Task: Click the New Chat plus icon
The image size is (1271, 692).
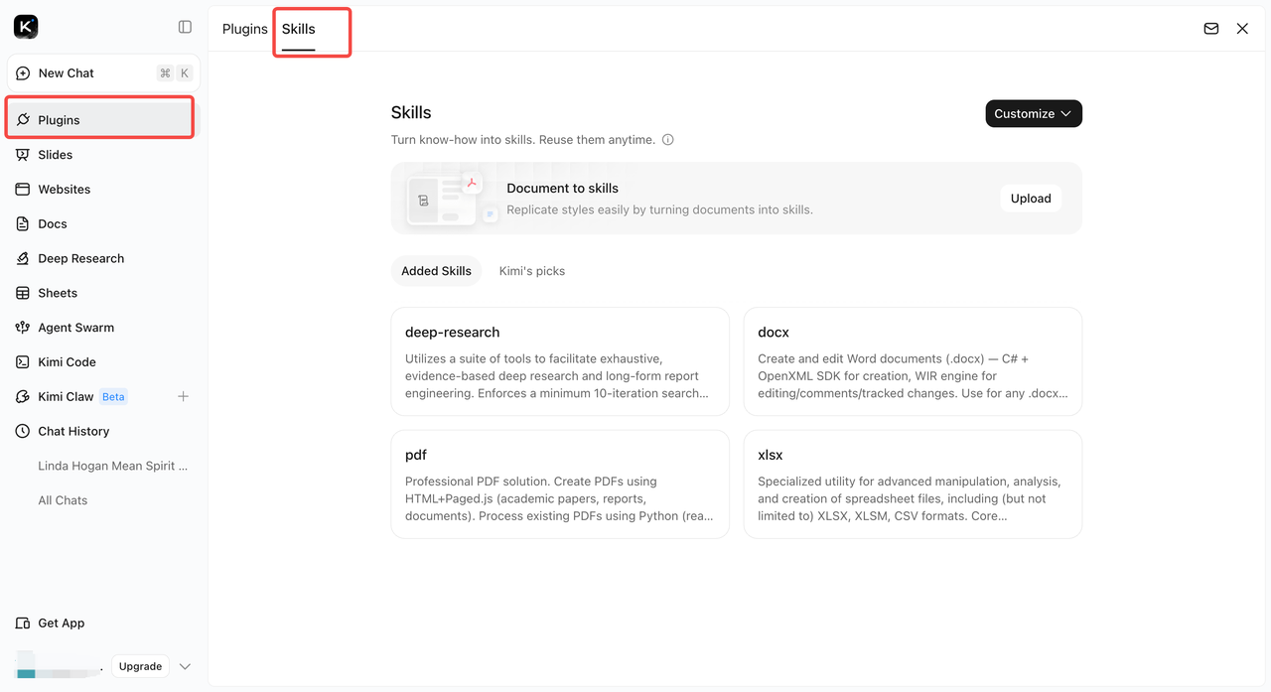Action: click(x=23, y=73)
